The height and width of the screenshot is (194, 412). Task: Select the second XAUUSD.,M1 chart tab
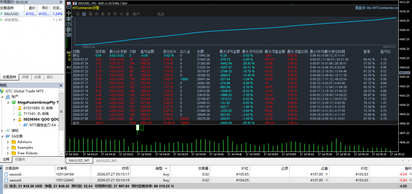[106, 161]
